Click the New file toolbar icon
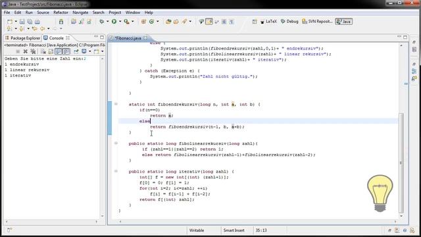421x237 pixels. [x=10, y=22]
